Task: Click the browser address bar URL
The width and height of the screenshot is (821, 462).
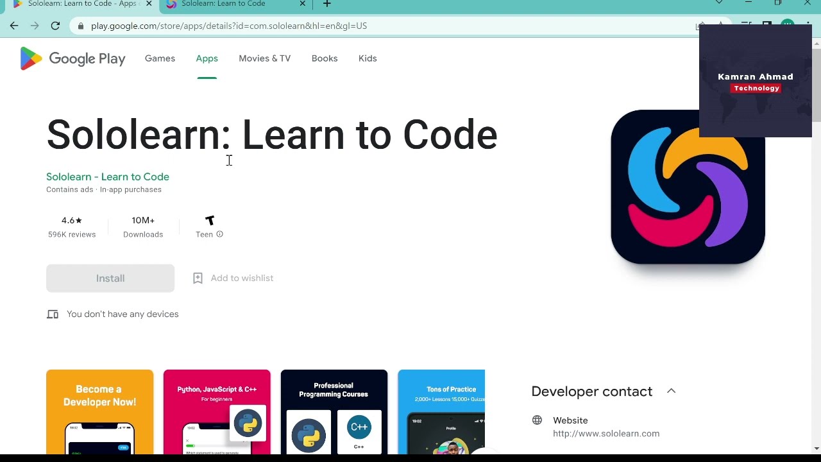Action: [x=229, y=26]
